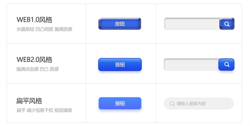
Task: Focus the WEB2.0 style search input field
Action: pos(191,65)
